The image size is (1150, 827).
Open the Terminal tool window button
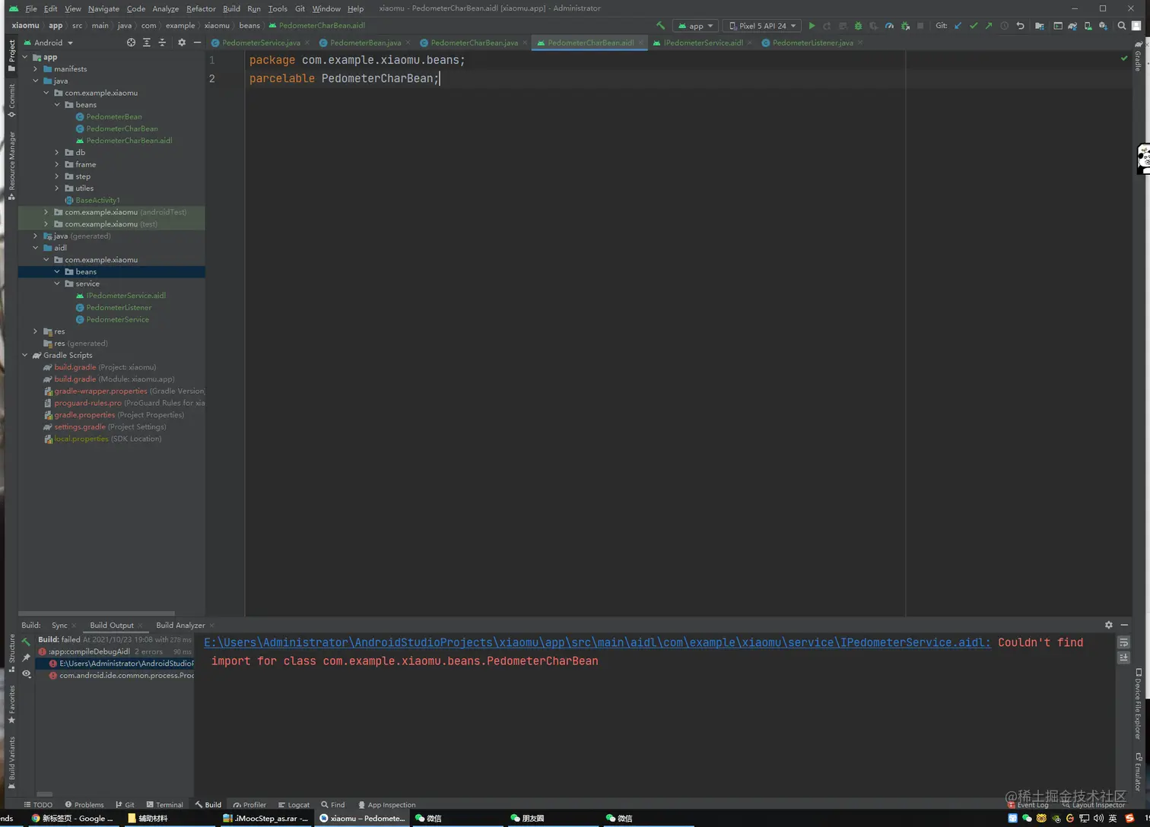pos(165,804)
